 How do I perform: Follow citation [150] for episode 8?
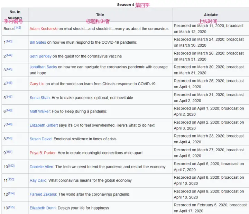9,138
